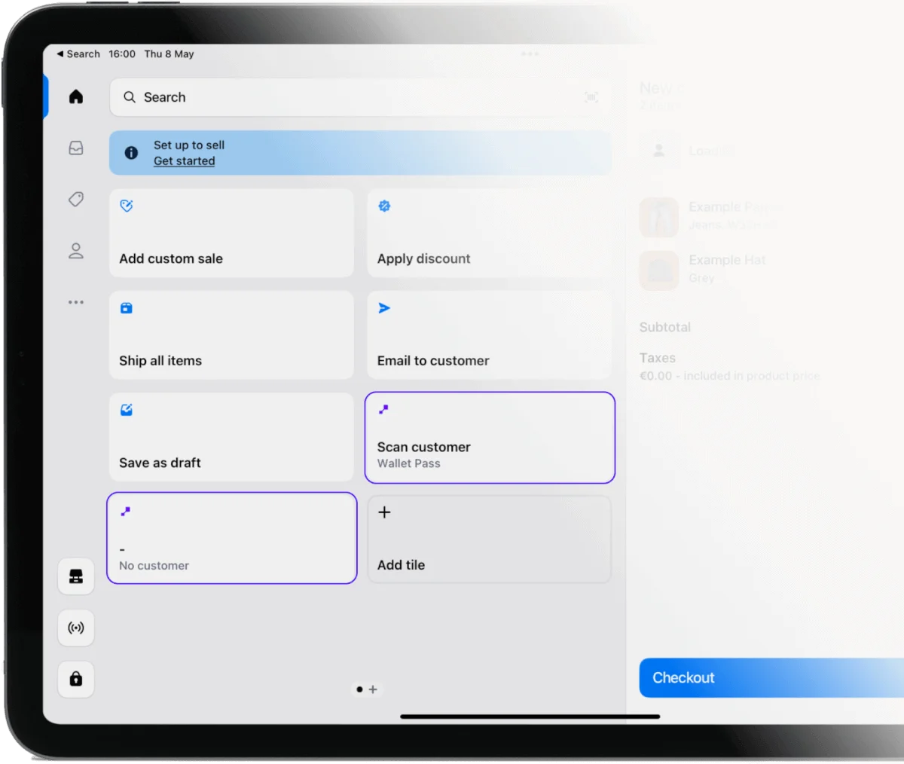Tap the cash drawer icon near the bottom left
The width and height of the screenshot is (904, 764).
(75, 576)
